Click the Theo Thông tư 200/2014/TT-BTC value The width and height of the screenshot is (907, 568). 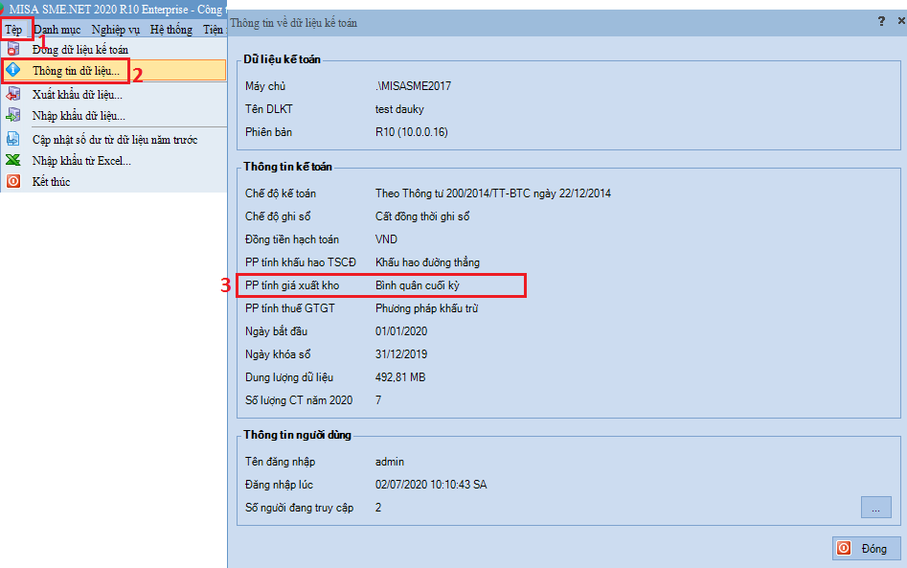493,193
